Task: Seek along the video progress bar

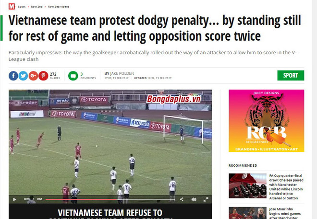Action: pos(110,199)
